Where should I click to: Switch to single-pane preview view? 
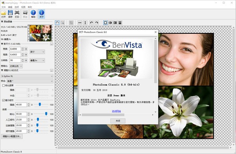point(105,23)
